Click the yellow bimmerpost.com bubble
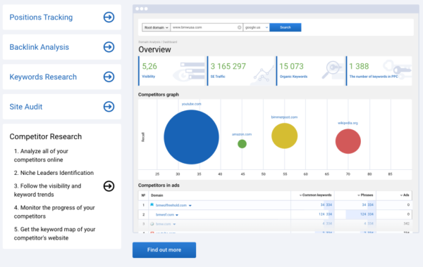Image resolution: width=423 pixels, height=267 pixels. point(284,136)
